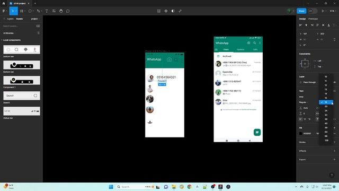Open the project page dropdown
339x191 pixels.
35,19
